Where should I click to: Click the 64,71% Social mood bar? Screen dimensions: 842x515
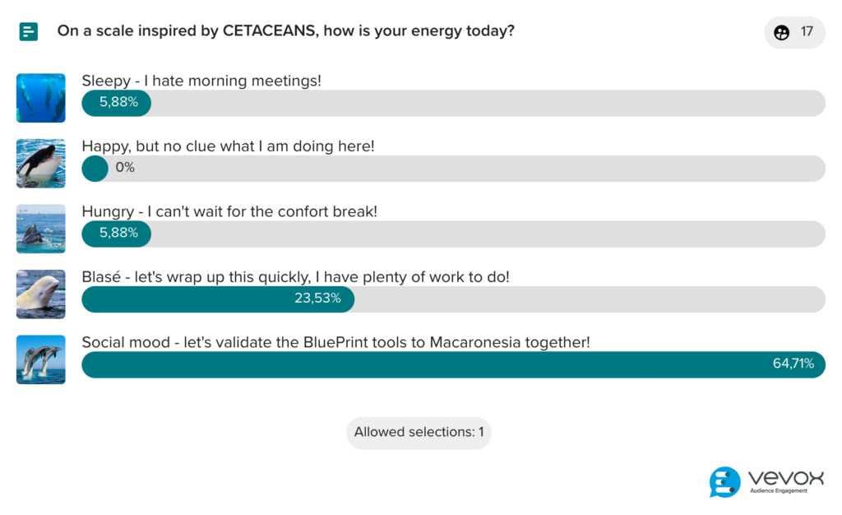click(453, 364)
